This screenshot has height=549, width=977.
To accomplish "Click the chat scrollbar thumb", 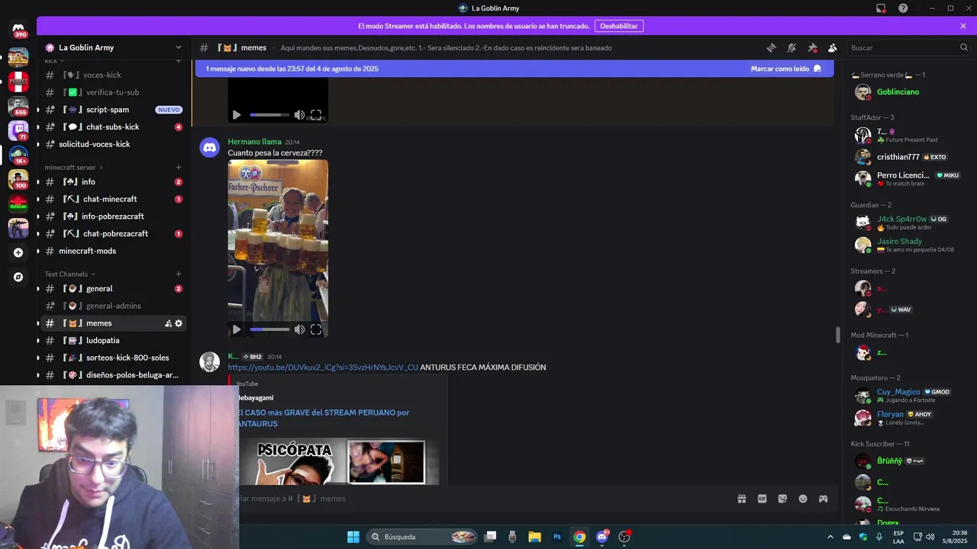I will pos(837,335).
